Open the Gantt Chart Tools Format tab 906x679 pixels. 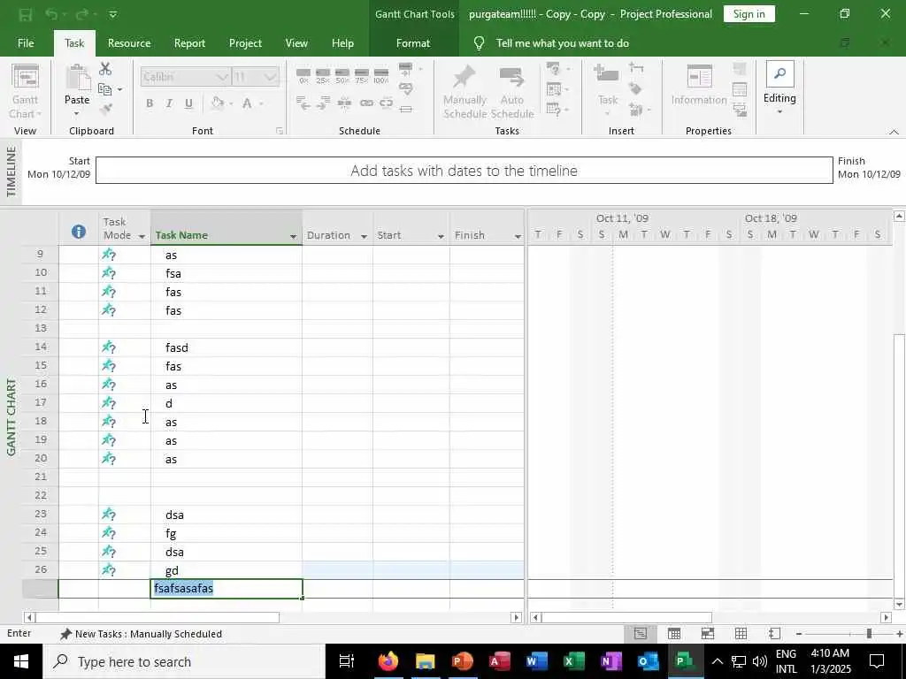(x=413, y=43)
